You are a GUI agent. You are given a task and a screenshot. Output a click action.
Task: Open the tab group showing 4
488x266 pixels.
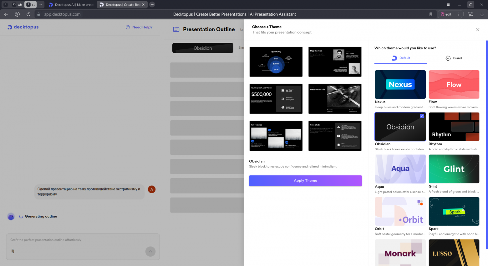click(6, 4)
